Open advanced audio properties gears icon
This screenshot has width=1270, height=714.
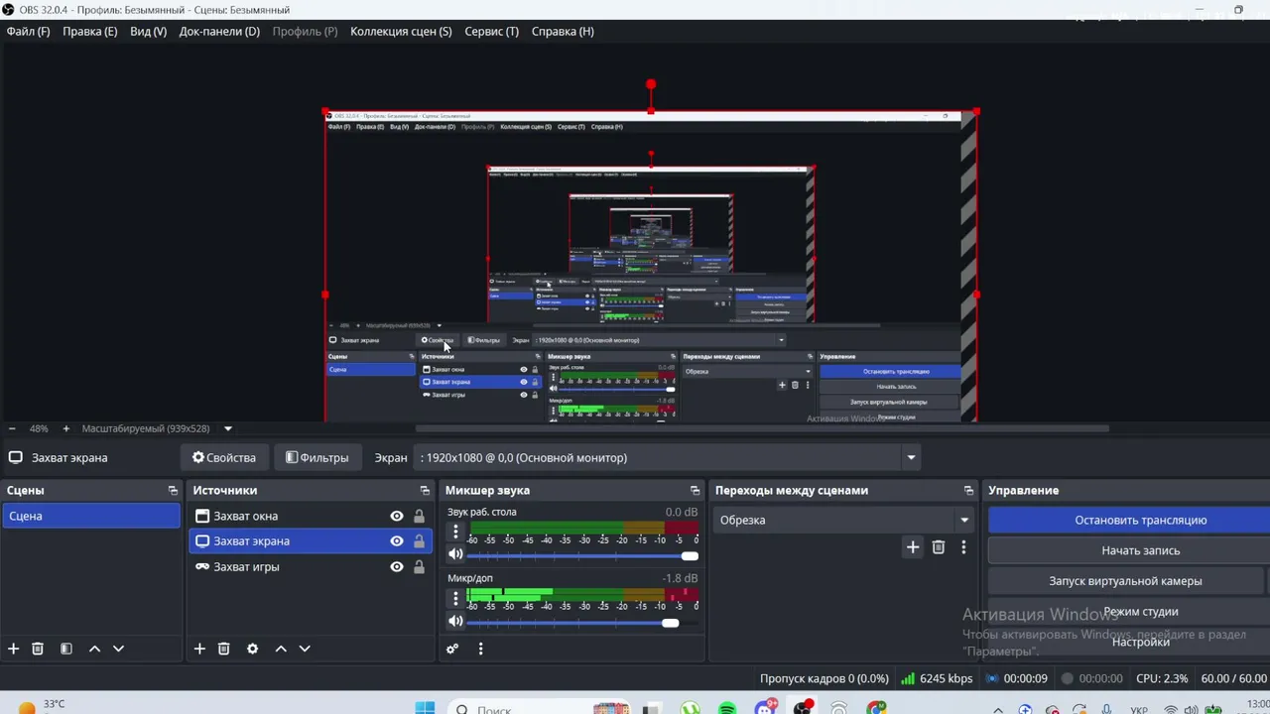tap(452, 649)
